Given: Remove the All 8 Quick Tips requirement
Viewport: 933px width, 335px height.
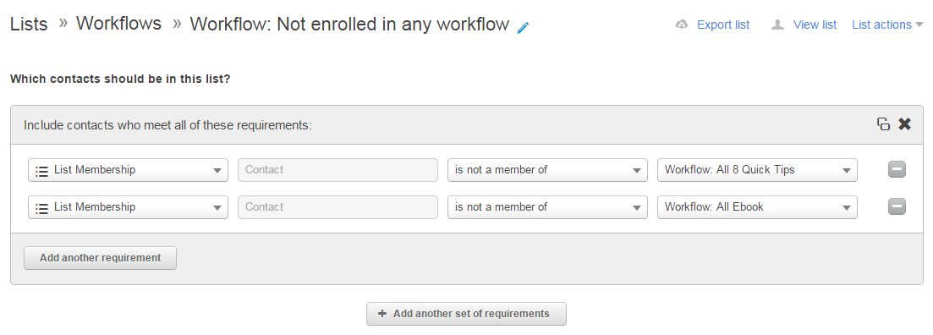Looking at the screenshot, I should coord(897,169).
